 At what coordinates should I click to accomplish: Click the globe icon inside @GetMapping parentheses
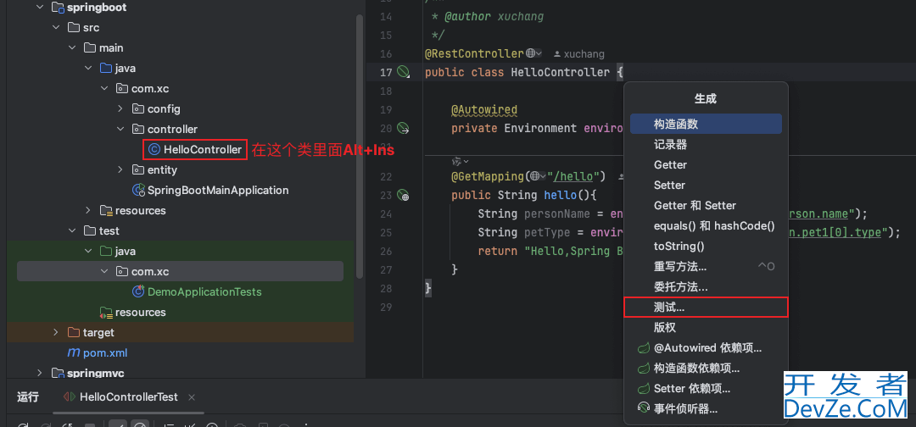(x=534, y=175)
